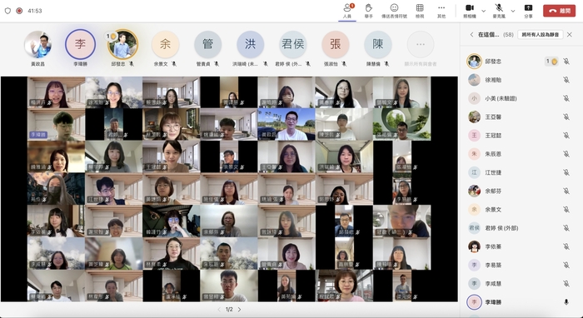Click muted mic icon on 徐湘貽 row
The height and width of the screenshot is (318, 583).
566,80
